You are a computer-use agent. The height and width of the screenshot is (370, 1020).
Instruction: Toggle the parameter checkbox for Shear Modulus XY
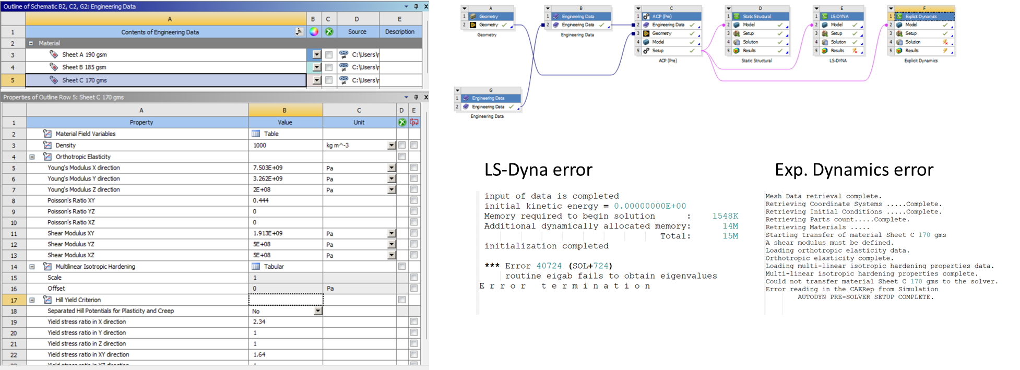coord(414,233)
